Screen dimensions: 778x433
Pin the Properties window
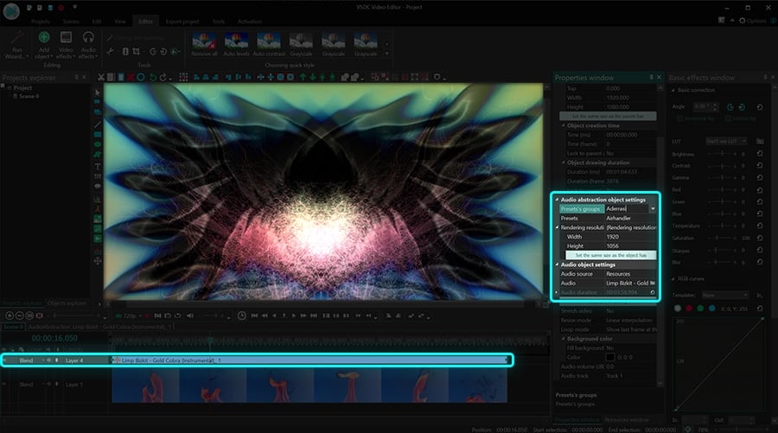point(651,78)
